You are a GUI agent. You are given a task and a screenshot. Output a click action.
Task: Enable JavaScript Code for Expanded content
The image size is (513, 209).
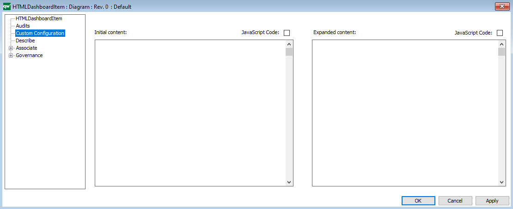500,33
